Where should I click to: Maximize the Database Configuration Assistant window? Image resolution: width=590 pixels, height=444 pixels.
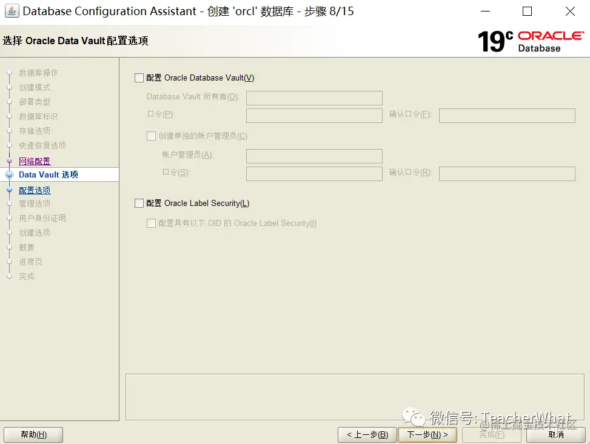pos(527,12)
